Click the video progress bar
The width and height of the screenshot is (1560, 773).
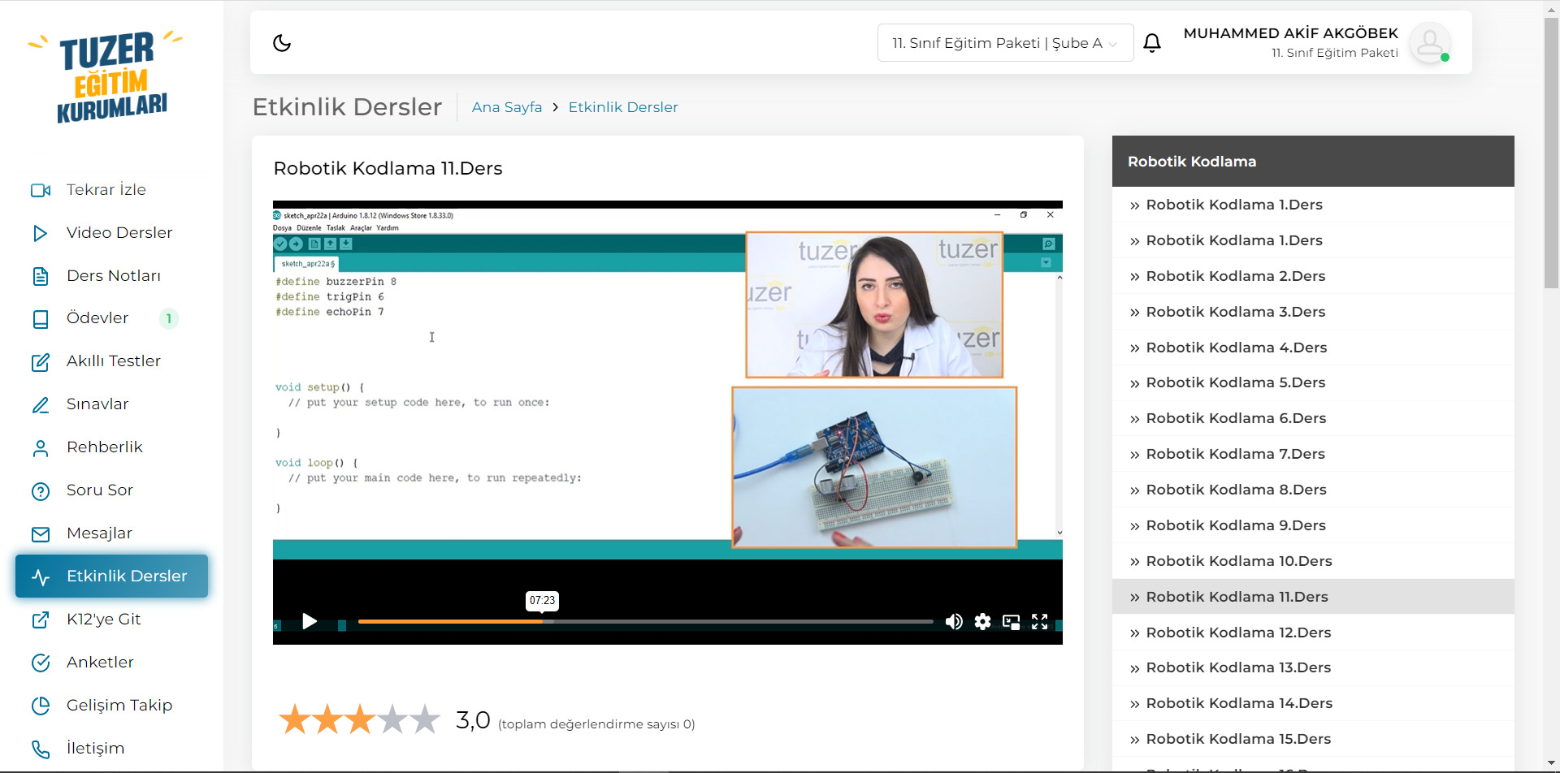click(x=646, y=622)
